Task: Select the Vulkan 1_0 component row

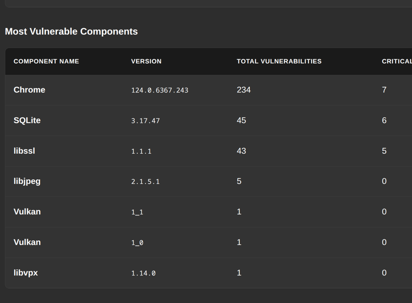Action: click(x=112, y=242)
